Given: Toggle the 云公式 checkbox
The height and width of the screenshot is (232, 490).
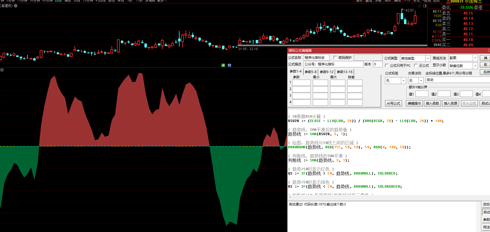Looking at the screenshot, I should [416, 65].
